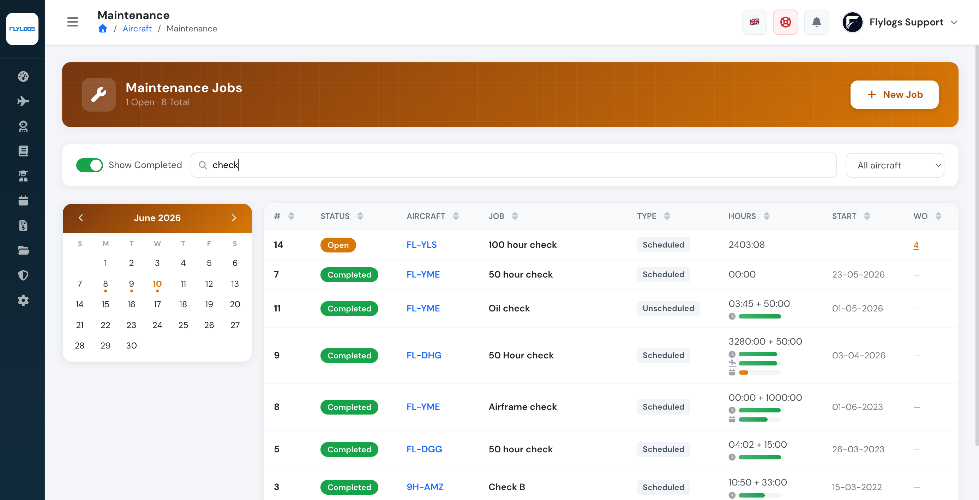Image resolution: width=979 pixels, height=500 pixels.
Task: Open aircraft FL-DHG link
Action: pyautogui.click(x=424, y=355)
